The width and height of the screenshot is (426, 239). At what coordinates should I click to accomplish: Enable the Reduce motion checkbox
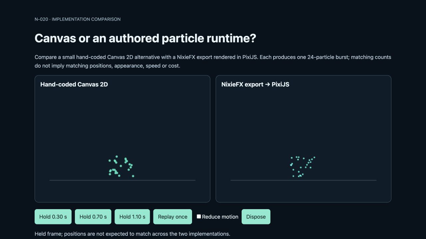tap(199, 216)
